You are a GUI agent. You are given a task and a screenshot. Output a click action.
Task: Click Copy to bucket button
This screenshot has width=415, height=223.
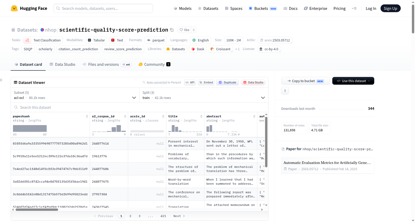pyautogui.click(x=306, y=81)
